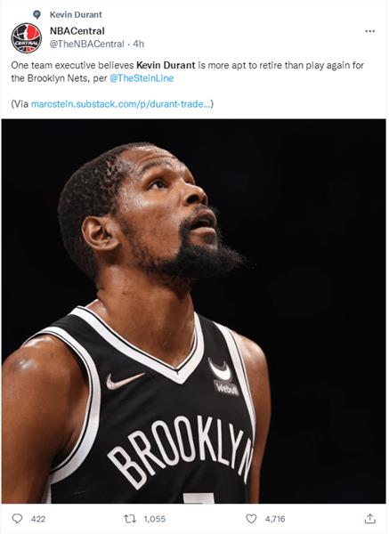Open the @TheNBACentral handle
This screenshot has height=534, width=389.
click(x=87, y=44)
